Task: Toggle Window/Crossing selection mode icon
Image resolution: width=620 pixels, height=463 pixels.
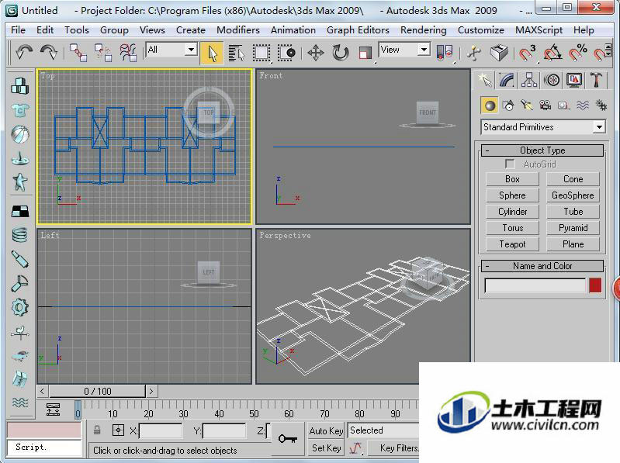Action: [286, 53]
